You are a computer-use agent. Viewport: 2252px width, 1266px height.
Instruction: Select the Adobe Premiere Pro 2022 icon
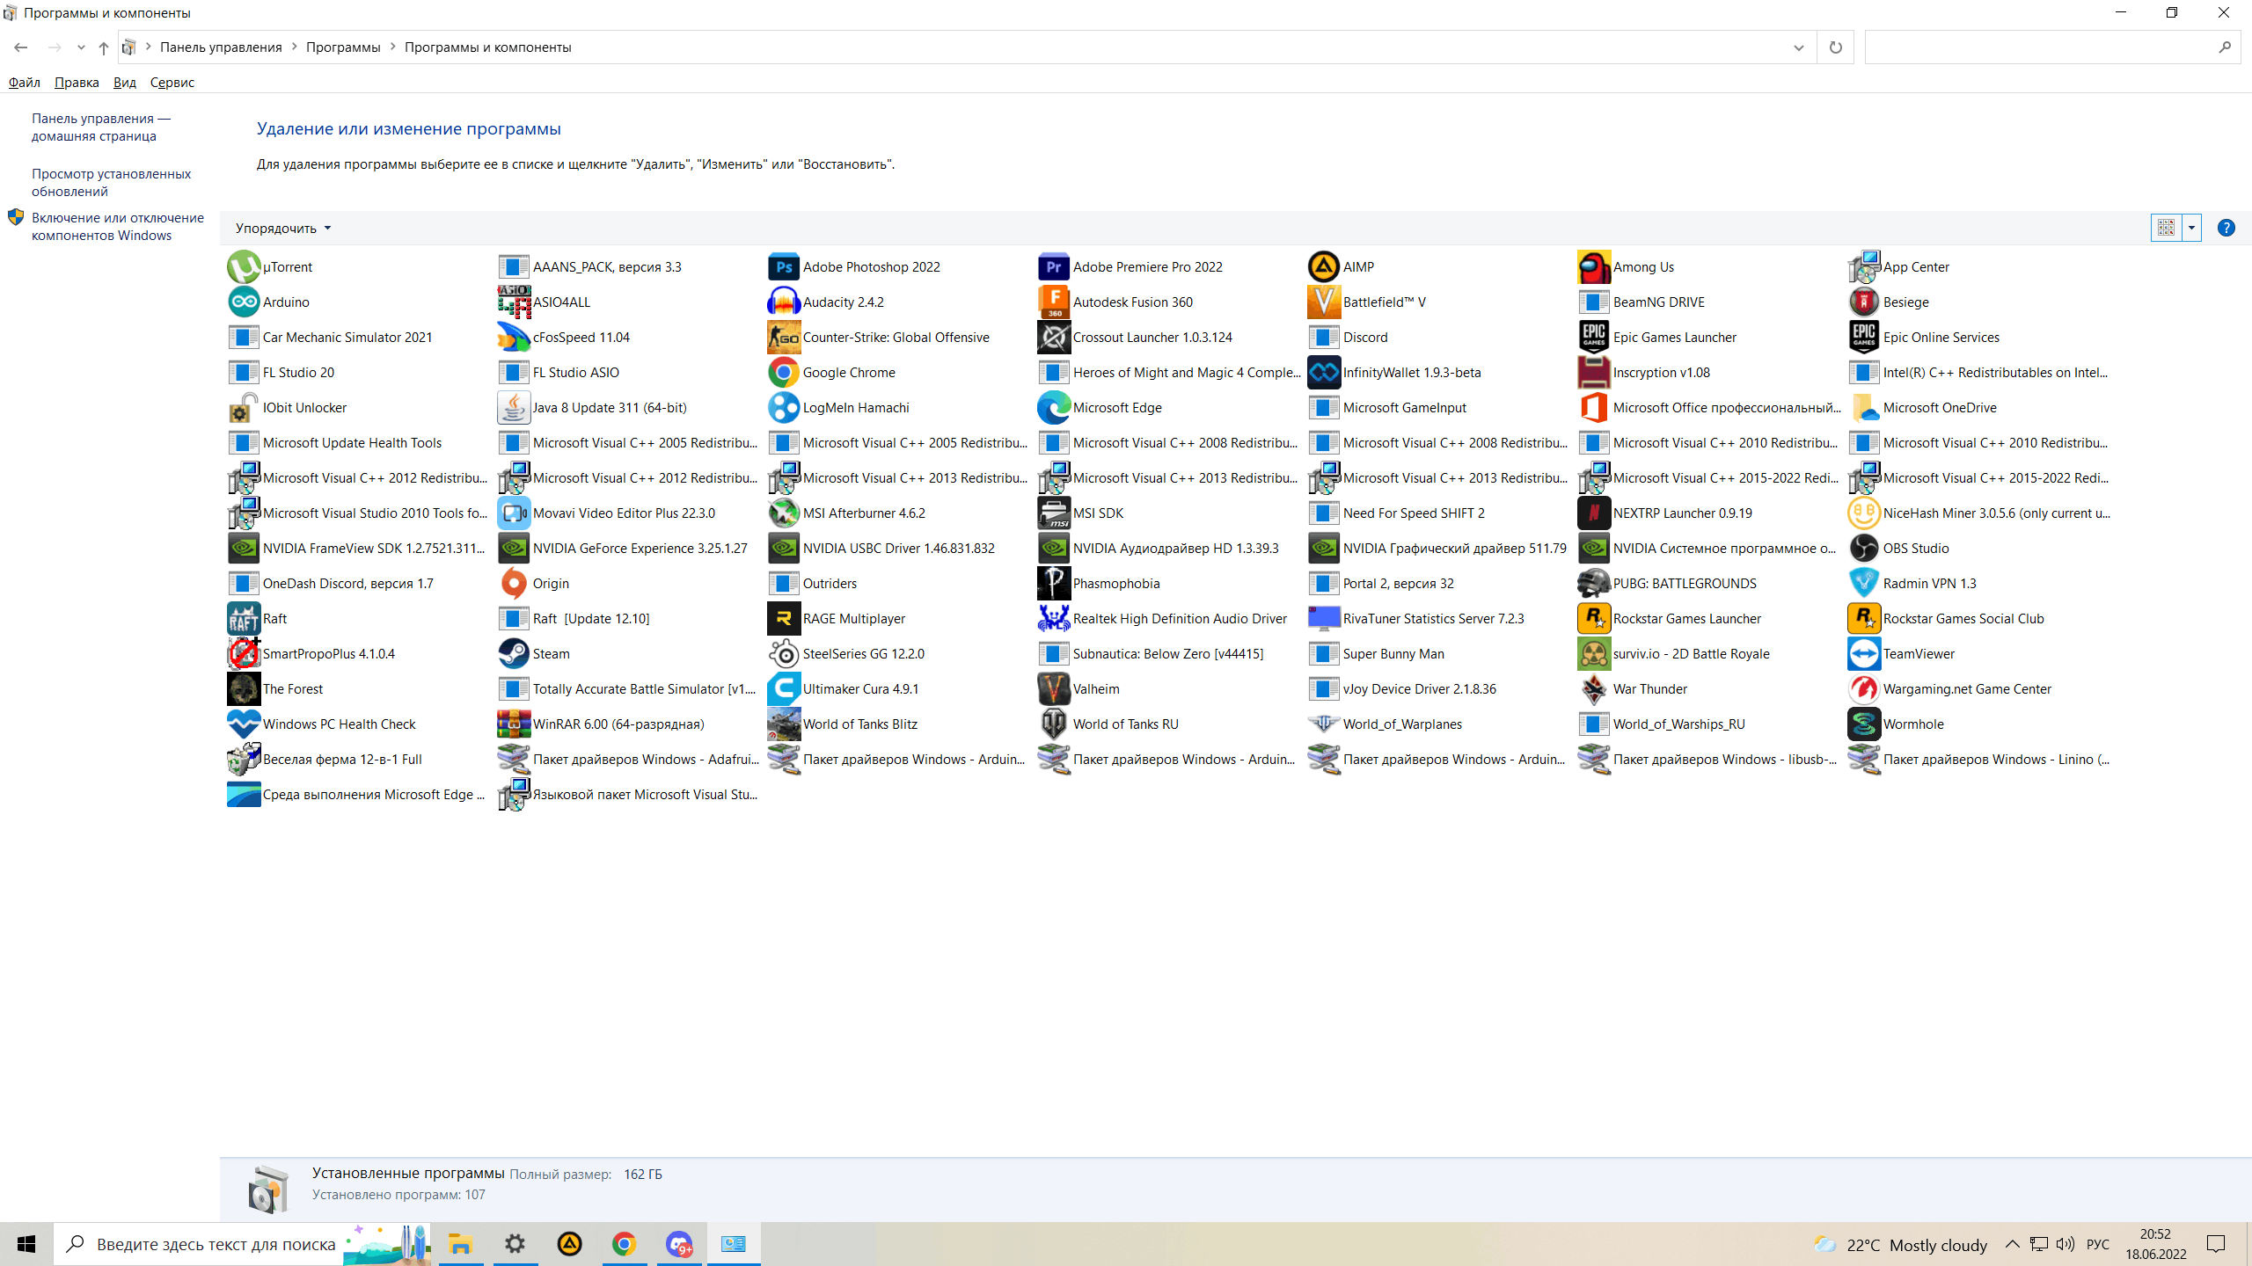tap(1054, 267)
